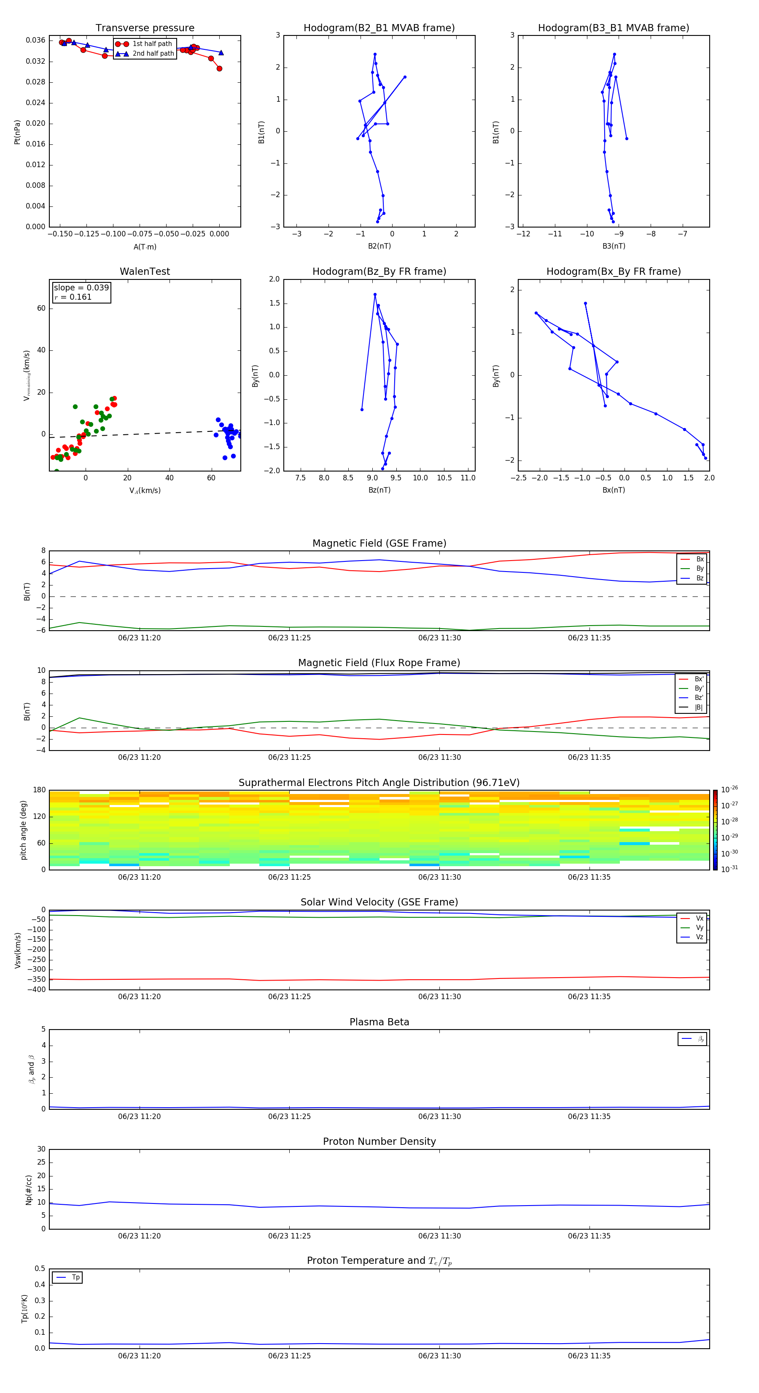Click the "Hodogram(B2_B1 MVAB frame)" title
This screenshot has width=759, height=1393.
379,28
